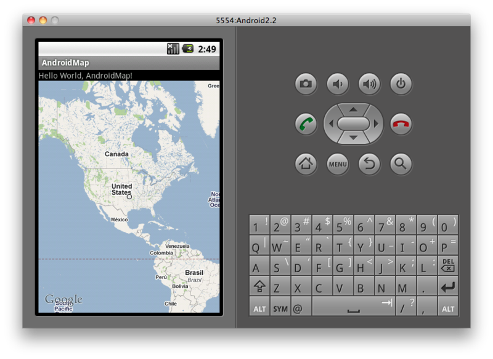Click the battery charging status icon
Image resolution: width=493 pixels, height=359 pixels.
(188, 49)
